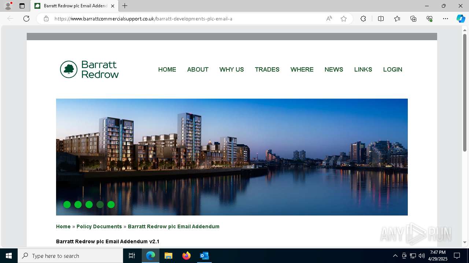The width and height of the screenshot is (469, 263).
Task: Open the ABOUT menu item
Action: 198,69
